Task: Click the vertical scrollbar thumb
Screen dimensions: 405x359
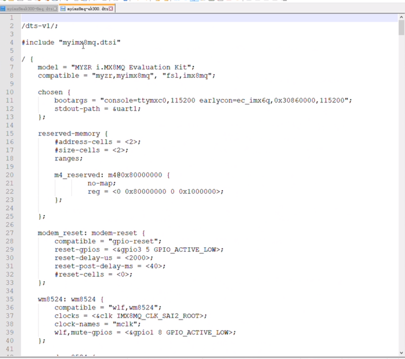Action: pos(401,28)
